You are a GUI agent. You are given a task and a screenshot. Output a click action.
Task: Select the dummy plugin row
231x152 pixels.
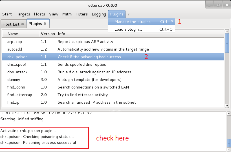[x=113, y=80]
